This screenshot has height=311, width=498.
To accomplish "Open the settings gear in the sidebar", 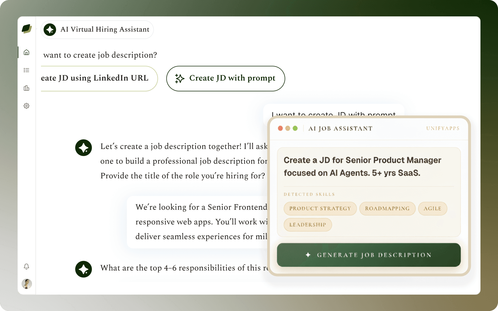I will (27, 106).
